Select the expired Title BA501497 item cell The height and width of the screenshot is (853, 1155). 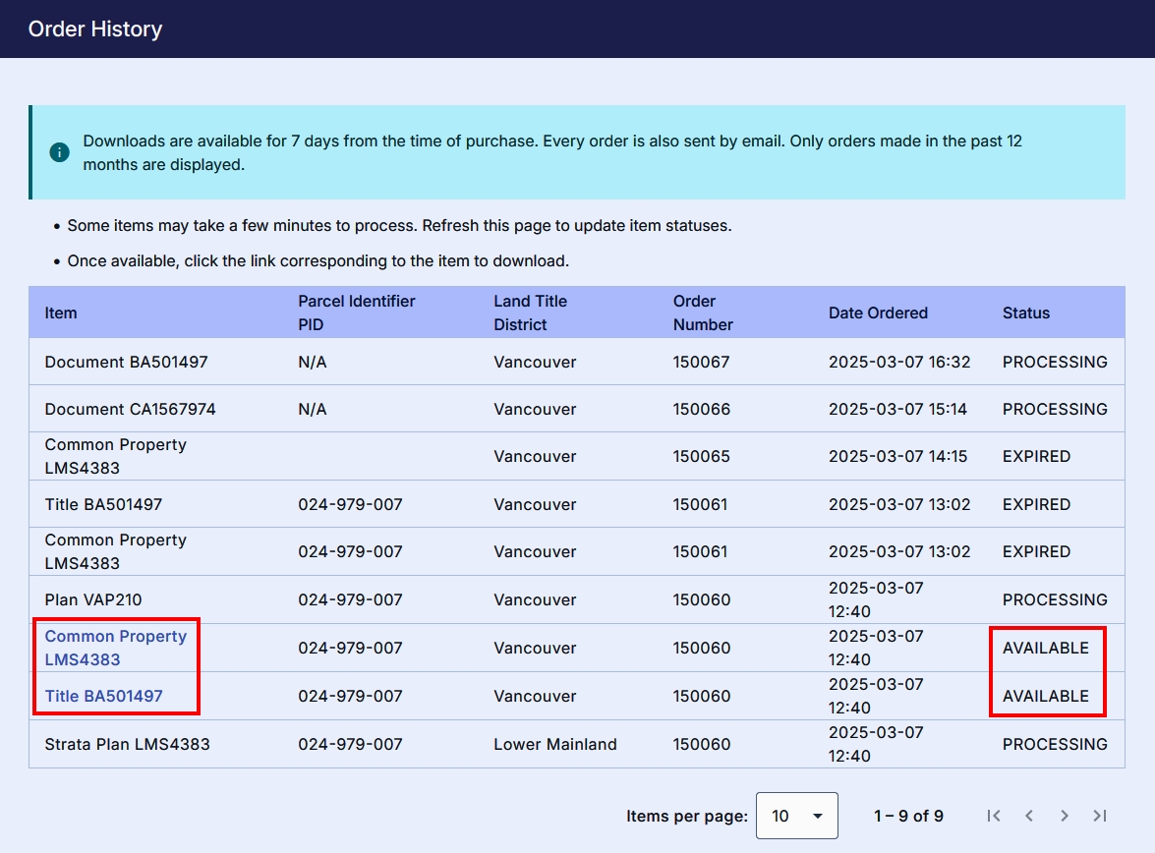(x=103, y=504)
